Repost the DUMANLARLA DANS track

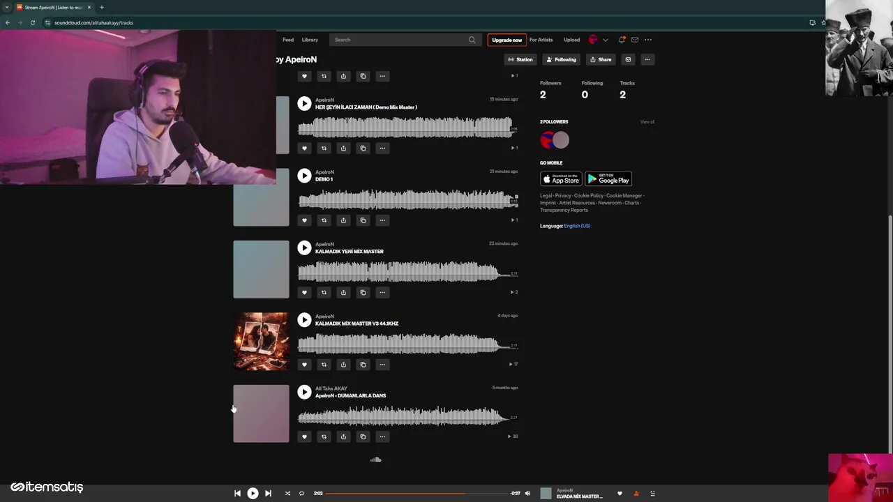(324, 436)
